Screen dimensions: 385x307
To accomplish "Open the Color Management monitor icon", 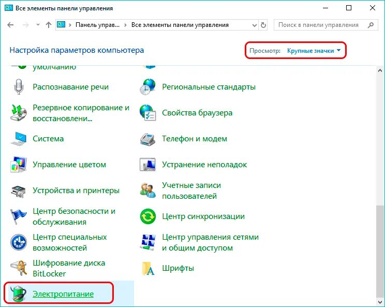I will point(19,165).
